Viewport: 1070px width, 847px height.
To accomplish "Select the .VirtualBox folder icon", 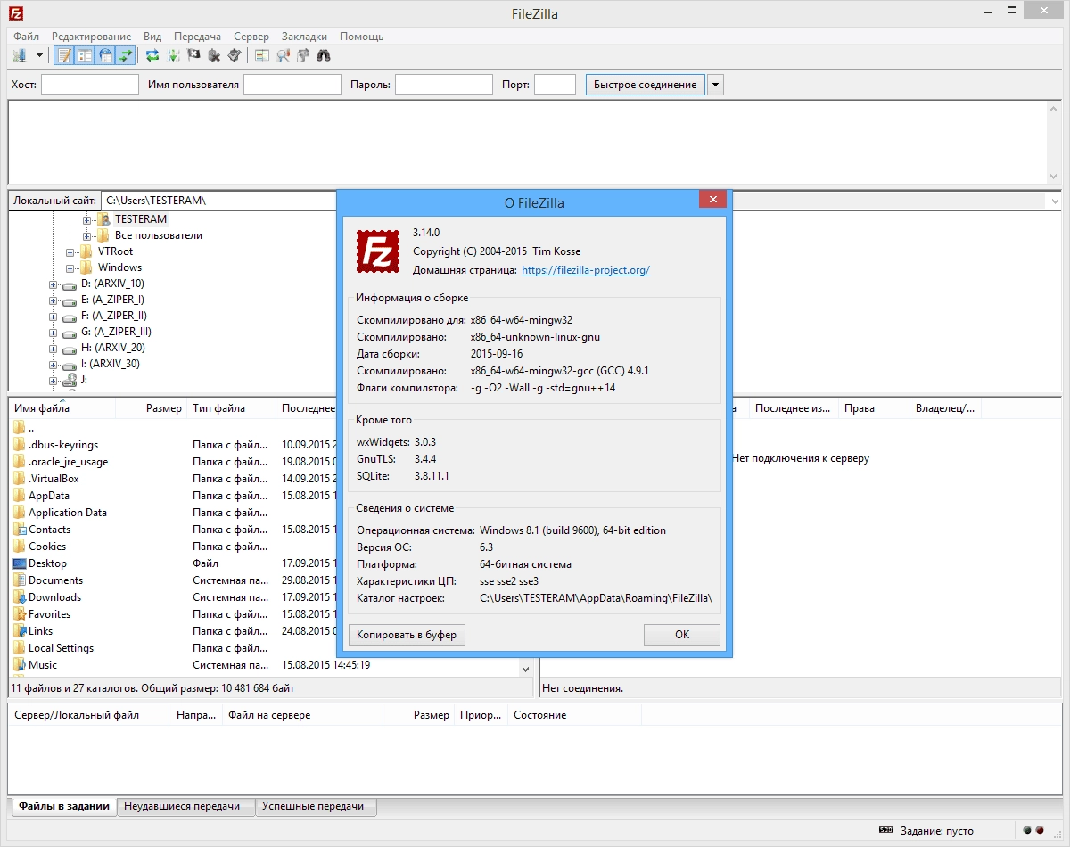I will [20, 479].
